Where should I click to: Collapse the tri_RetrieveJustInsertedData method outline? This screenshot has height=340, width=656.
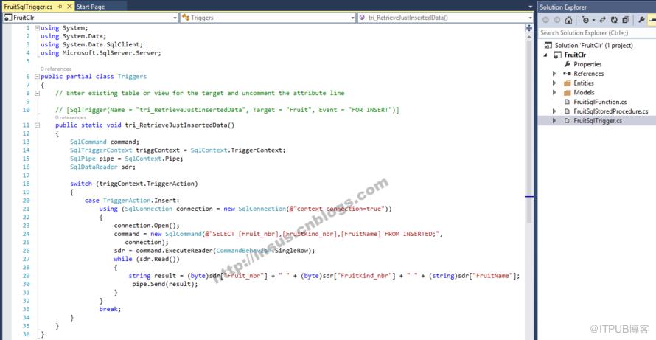tap(37, 125)
